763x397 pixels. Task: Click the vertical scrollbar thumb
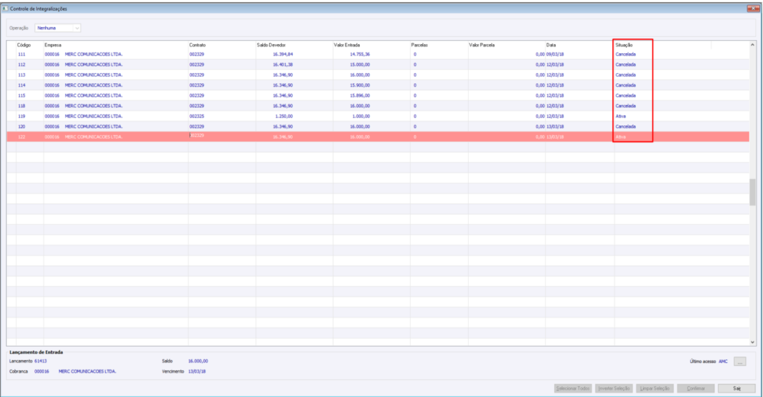click(753, 192)
